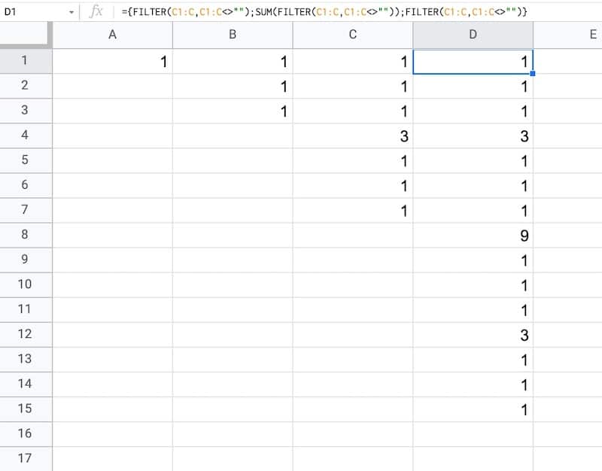Select row 5 header

[26, 160]
